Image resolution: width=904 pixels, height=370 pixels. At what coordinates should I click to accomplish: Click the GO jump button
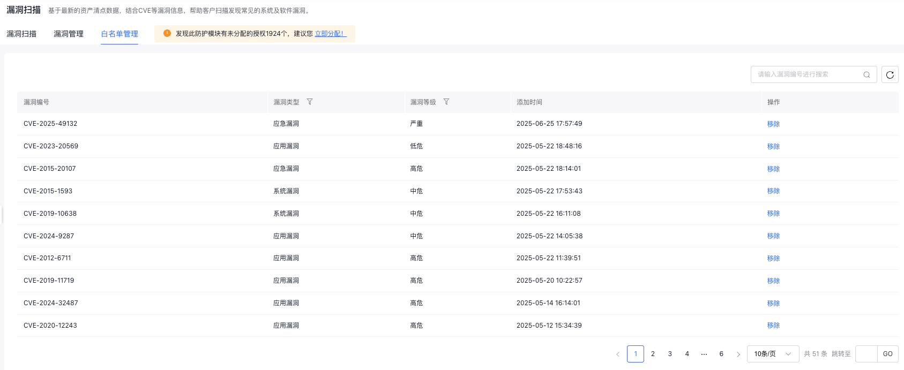[888, 354]
